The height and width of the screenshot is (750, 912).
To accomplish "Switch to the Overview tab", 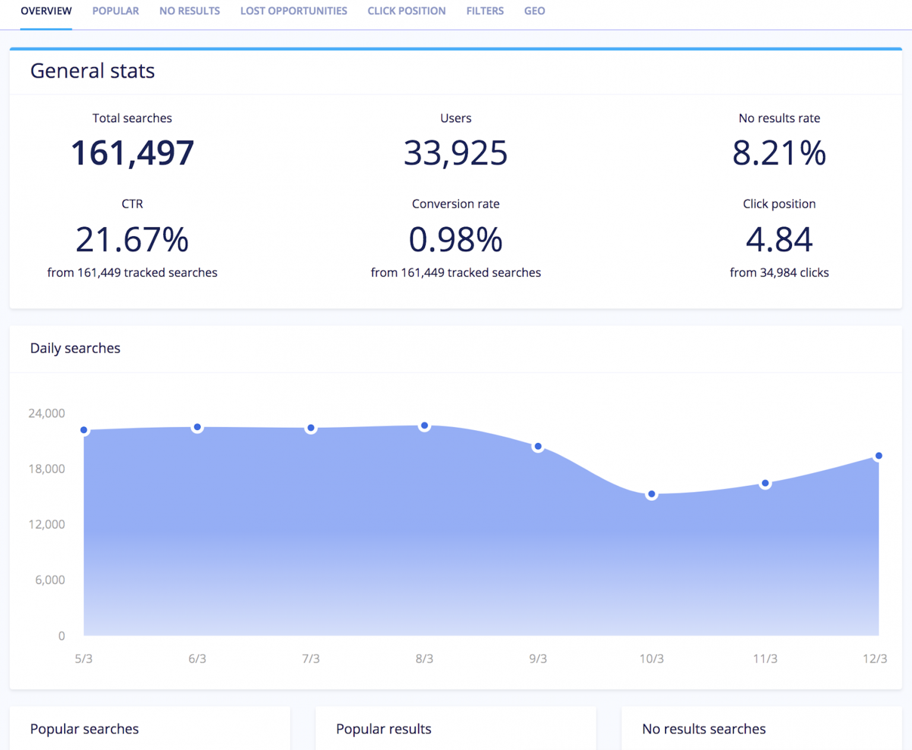I will tap(46, 11).
